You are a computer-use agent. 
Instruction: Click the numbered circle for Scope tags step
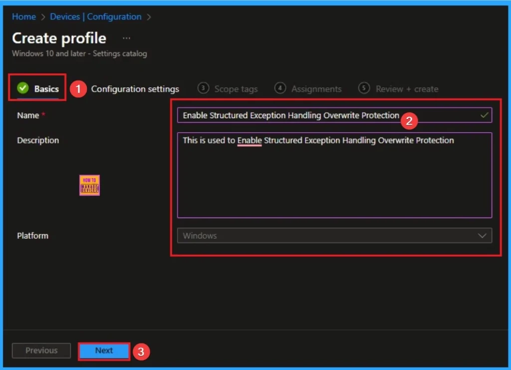(x=203, y=88)
